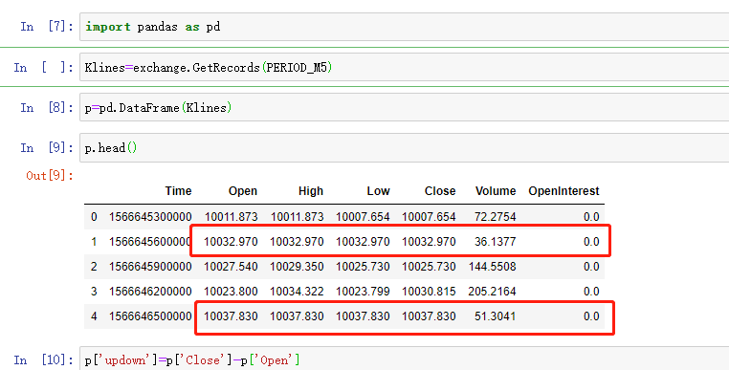Click the p=pd.DataFrame(Klines) cell
The height and width of the screenshot is (370, 729).
coord(405,108)
